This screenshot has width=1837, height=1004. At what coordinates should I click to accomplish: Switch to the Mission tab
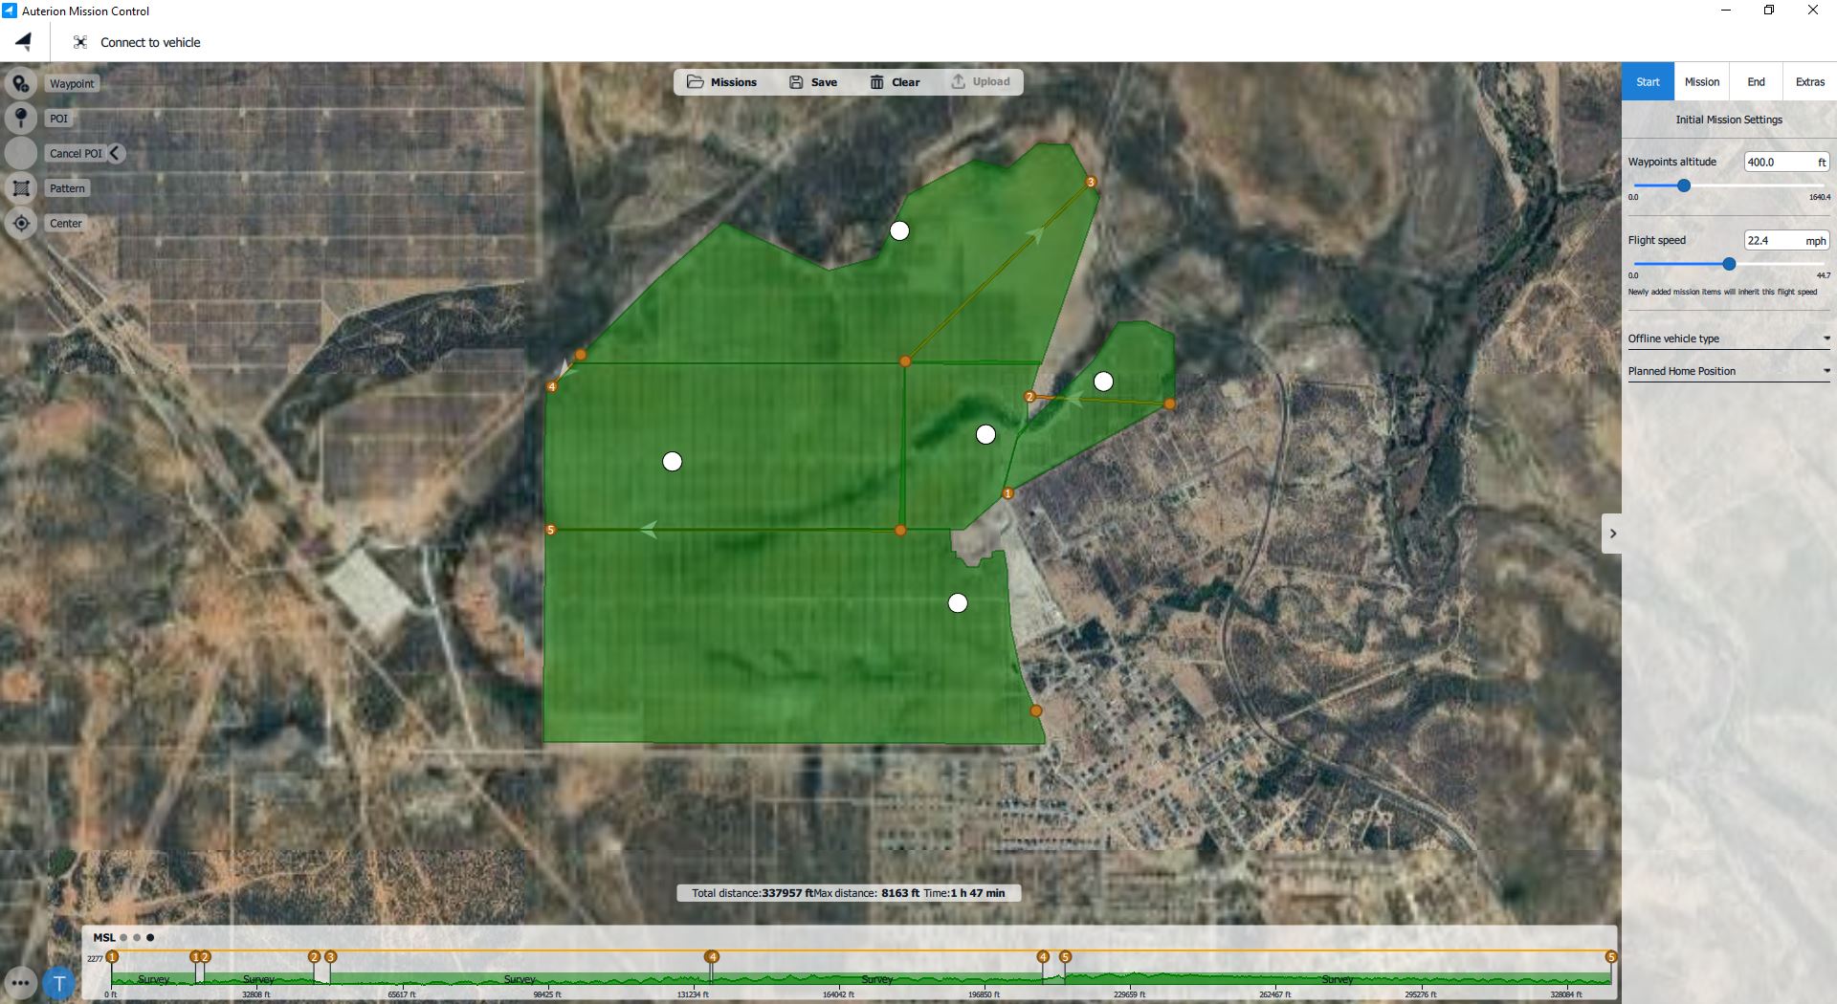(x=1701, y=82)
